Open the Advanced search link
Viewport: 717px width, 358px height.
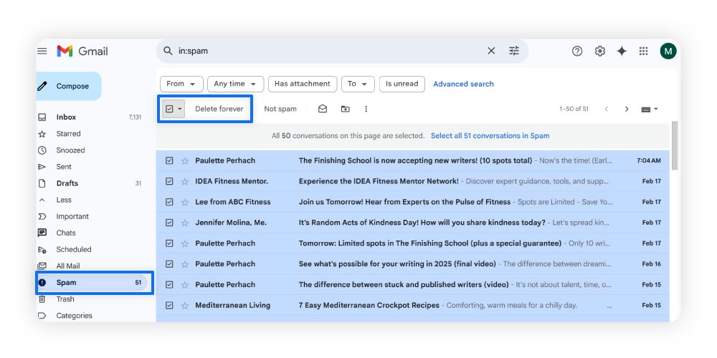pyautogui.click(x=463, y=84)
